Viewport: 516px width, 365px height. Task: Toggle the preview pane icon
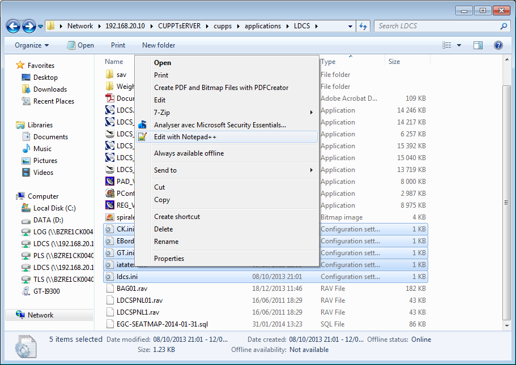point(477,45)
